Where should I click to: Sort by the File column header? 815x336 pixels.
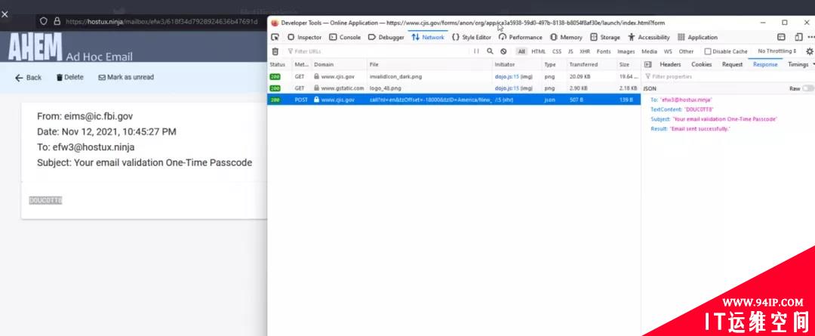pos(429,64)
